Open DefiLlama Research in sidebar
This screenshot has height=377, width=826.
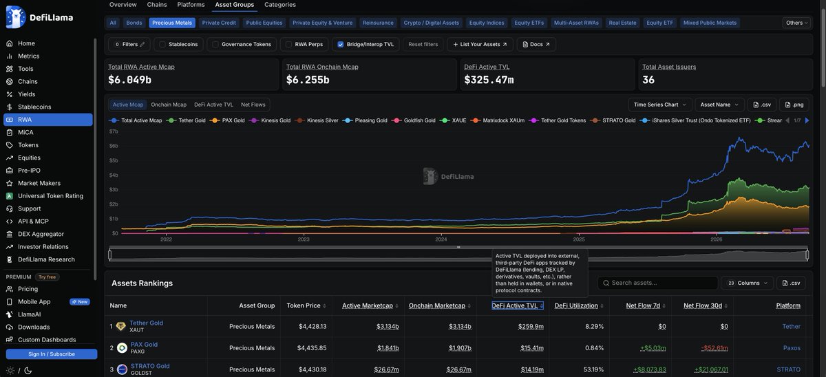coord(46,259)
